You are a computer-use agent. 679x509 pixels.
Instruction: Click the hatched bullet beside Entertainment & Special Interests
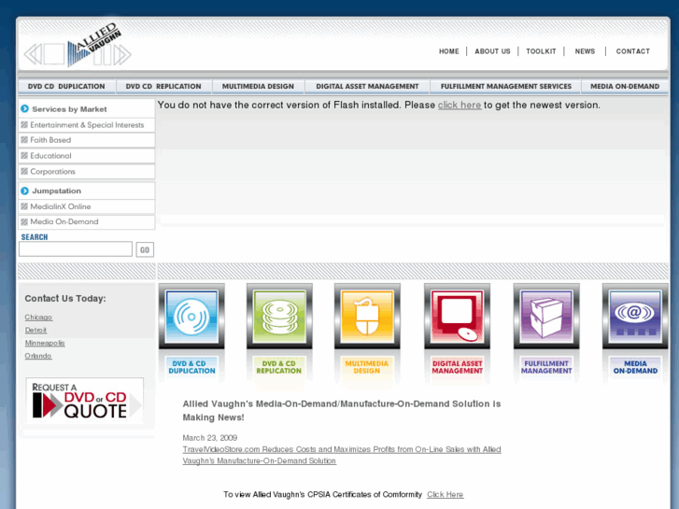24,125
